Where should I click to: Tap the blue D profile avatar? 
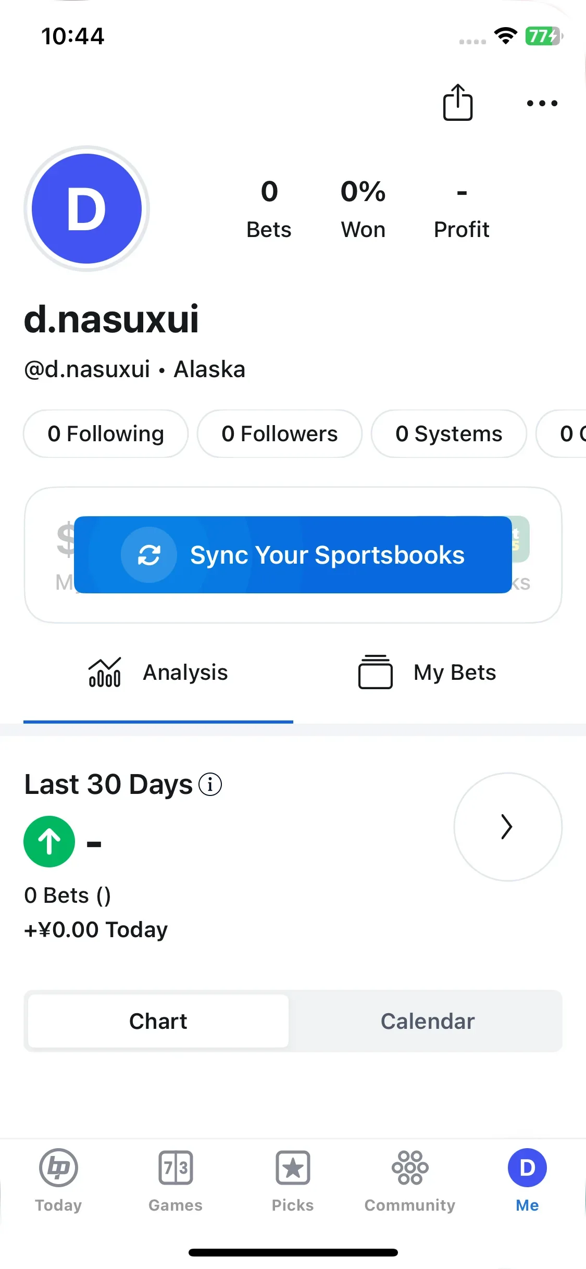(86, 208)
